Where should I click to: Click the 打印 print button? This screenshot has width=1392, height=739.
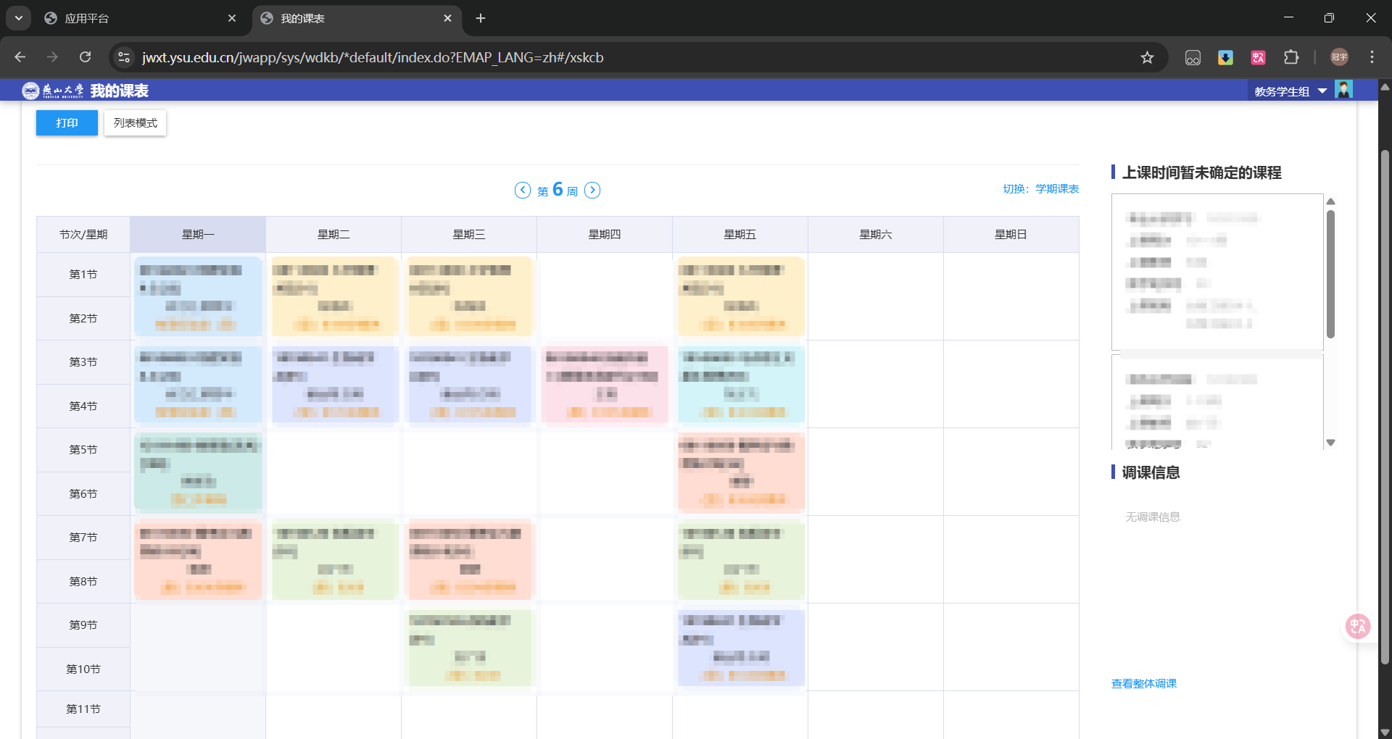(66, 122)
